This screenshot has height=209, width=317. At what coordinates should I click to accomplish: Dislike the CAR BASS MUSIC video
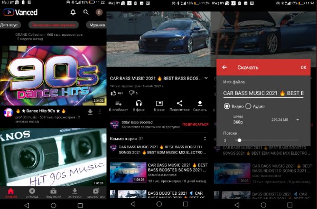(132, 93)
